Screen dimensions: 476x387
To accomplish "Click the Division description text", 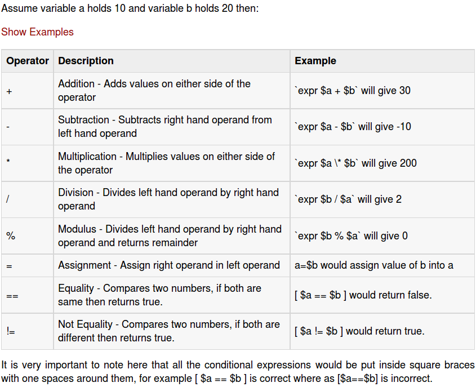I will click(x=168, y=199).
